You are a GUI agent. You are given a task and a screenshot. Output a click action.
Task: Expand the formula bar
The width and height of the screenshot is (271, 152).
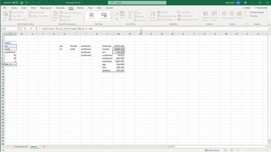[x=269, y=29]
